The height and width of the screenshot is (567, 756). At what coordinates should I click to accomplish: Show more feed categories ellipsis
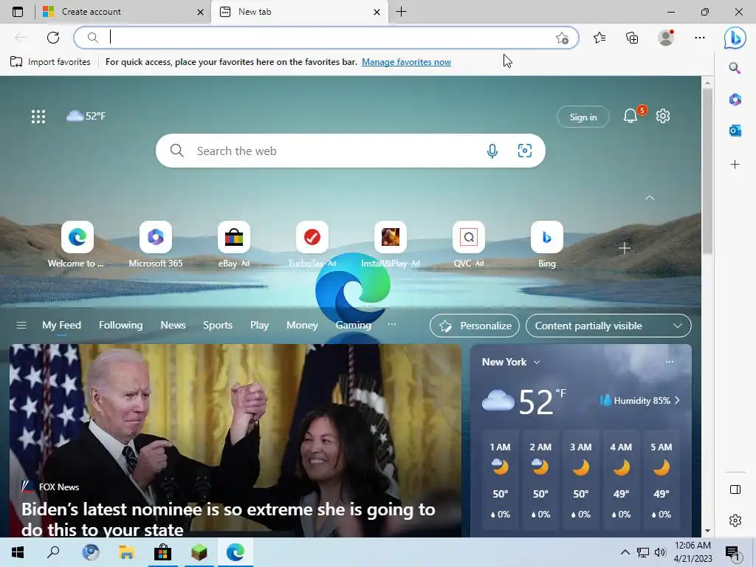pyautogui.click(x=392, y=325)
